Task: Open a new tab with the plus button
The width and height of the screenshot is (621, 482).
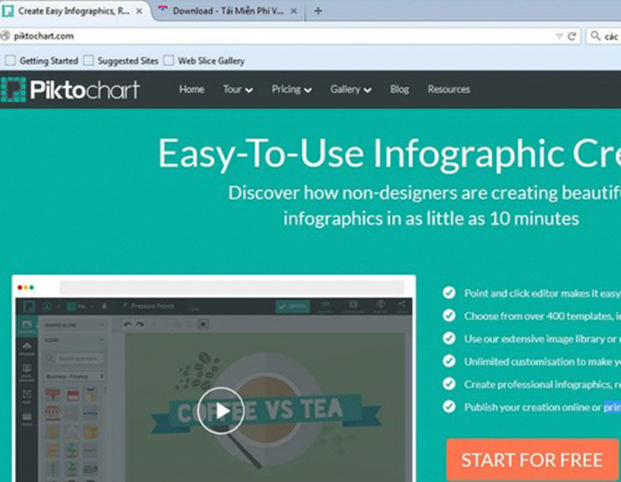Action: tap(317, 11)
